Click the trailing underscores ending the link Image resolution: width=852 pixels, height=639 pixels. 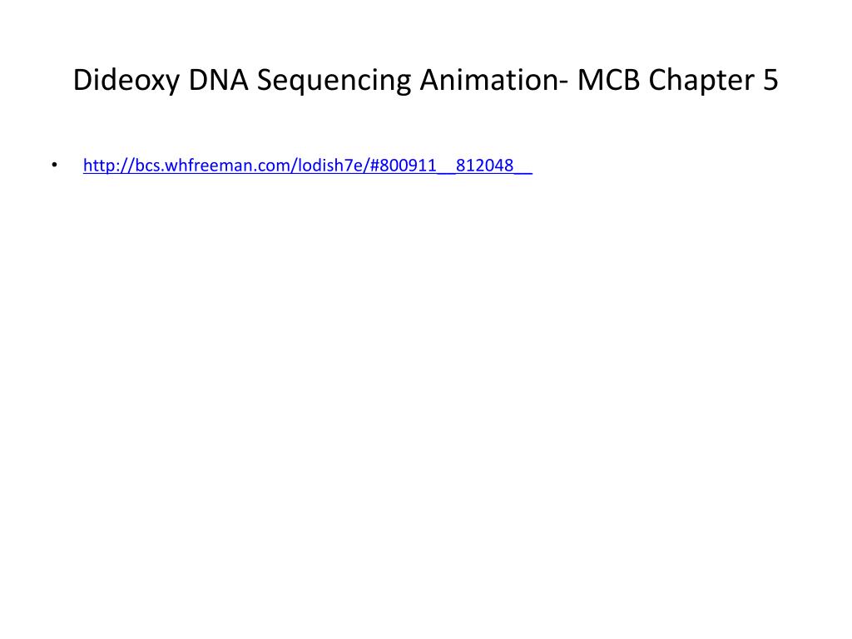(x=523, y=171)
